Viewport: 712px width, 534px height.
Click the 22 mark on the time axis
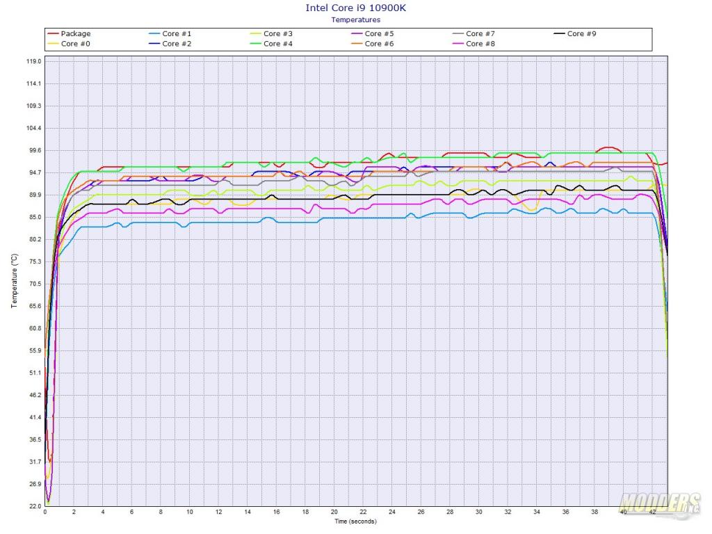tap(363, 512)
